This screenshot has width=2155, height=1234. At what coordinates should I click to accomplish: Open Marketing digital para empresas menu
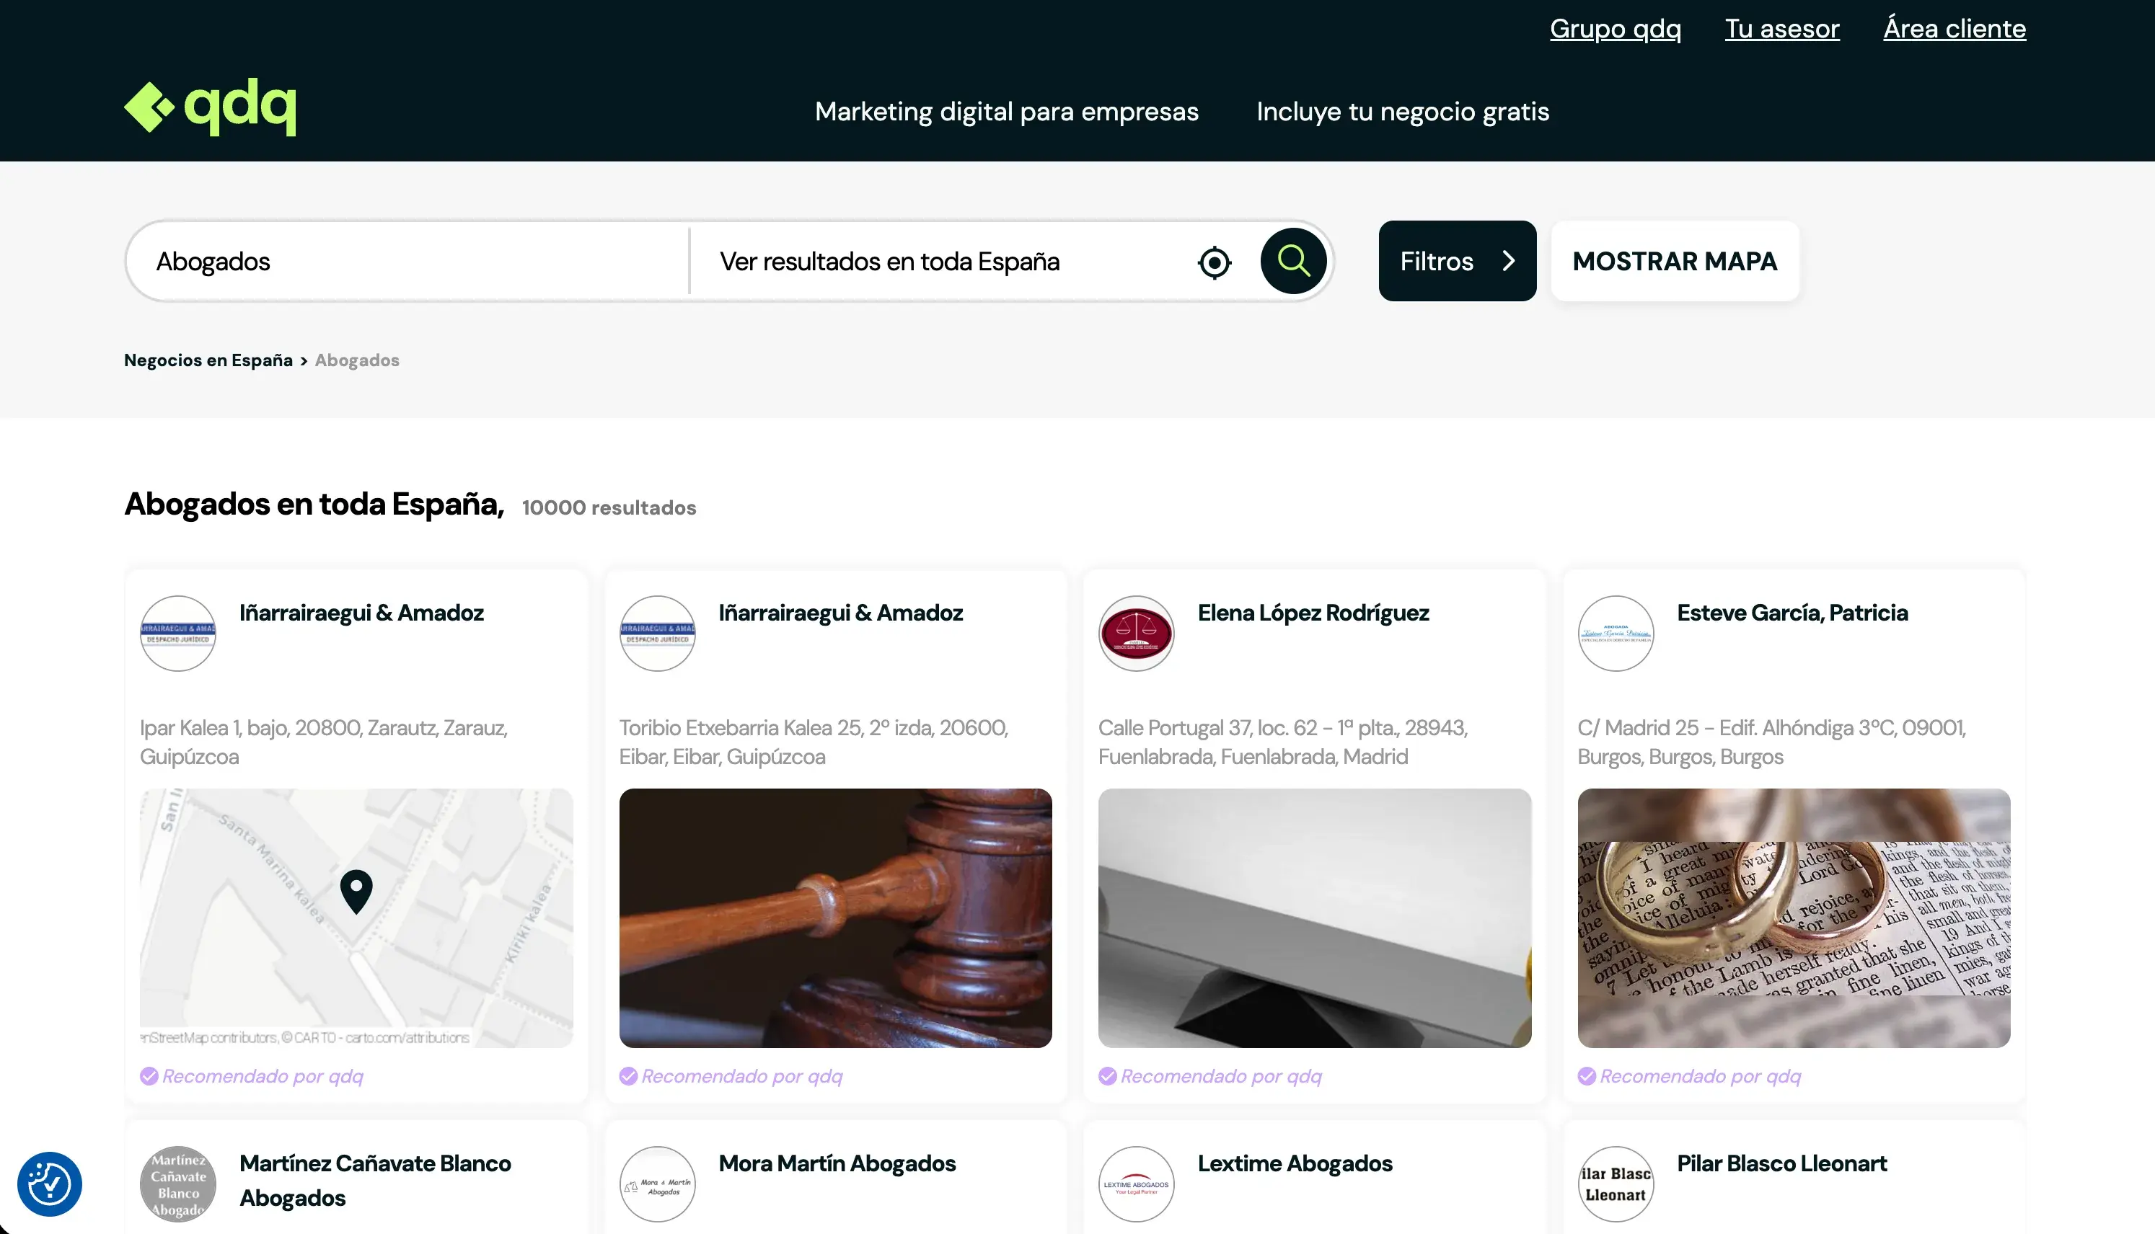[1006, 111]
